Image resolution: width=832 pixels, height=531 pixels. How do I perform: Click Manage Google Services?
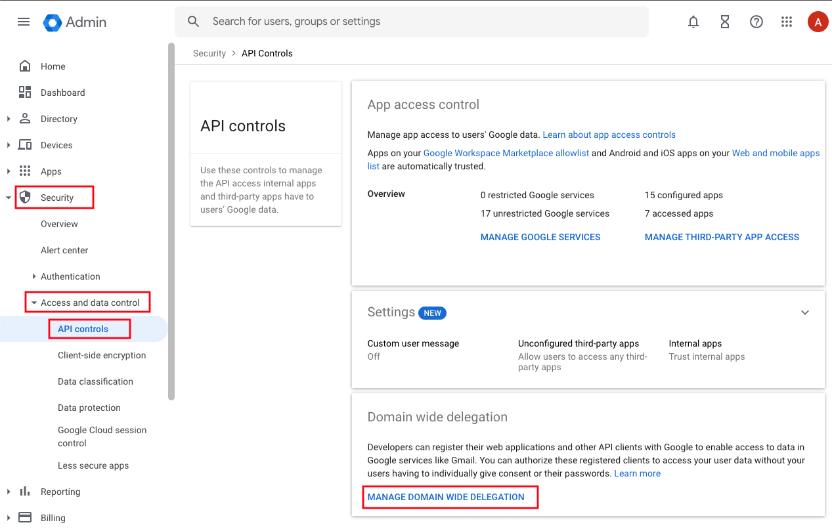click(540, 237)
